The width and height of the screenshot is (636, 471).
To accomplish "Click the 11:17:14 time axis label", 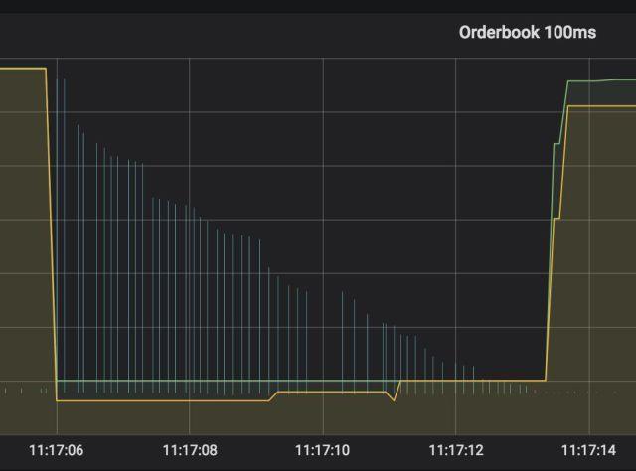I will (588, 450).
